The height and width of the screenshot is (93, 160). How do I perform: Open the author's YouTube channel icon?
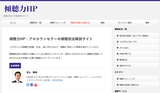coord(35,85)
